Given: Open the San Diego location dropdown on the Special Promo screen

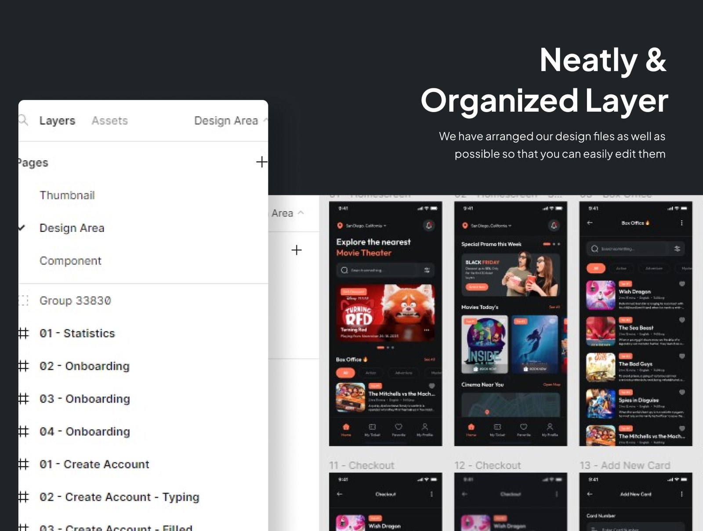Looking at the screenshot, I should tap(491, 226).
